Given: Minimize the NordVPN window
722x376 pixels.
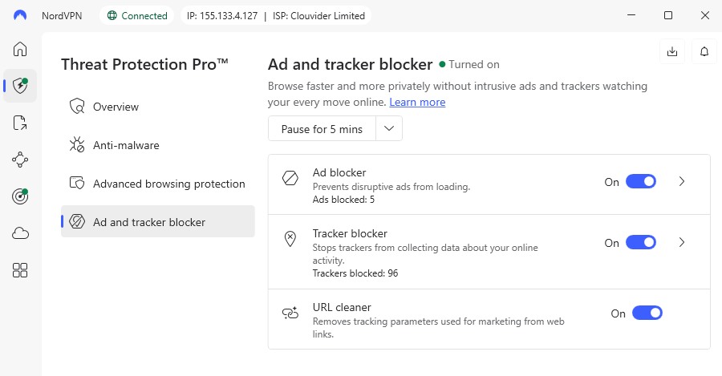Looking at the screenshot, I should 631,15.
